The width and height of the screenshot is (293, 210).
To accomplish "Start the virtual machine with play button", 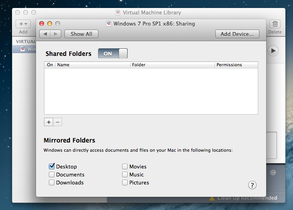I will 273,51.
